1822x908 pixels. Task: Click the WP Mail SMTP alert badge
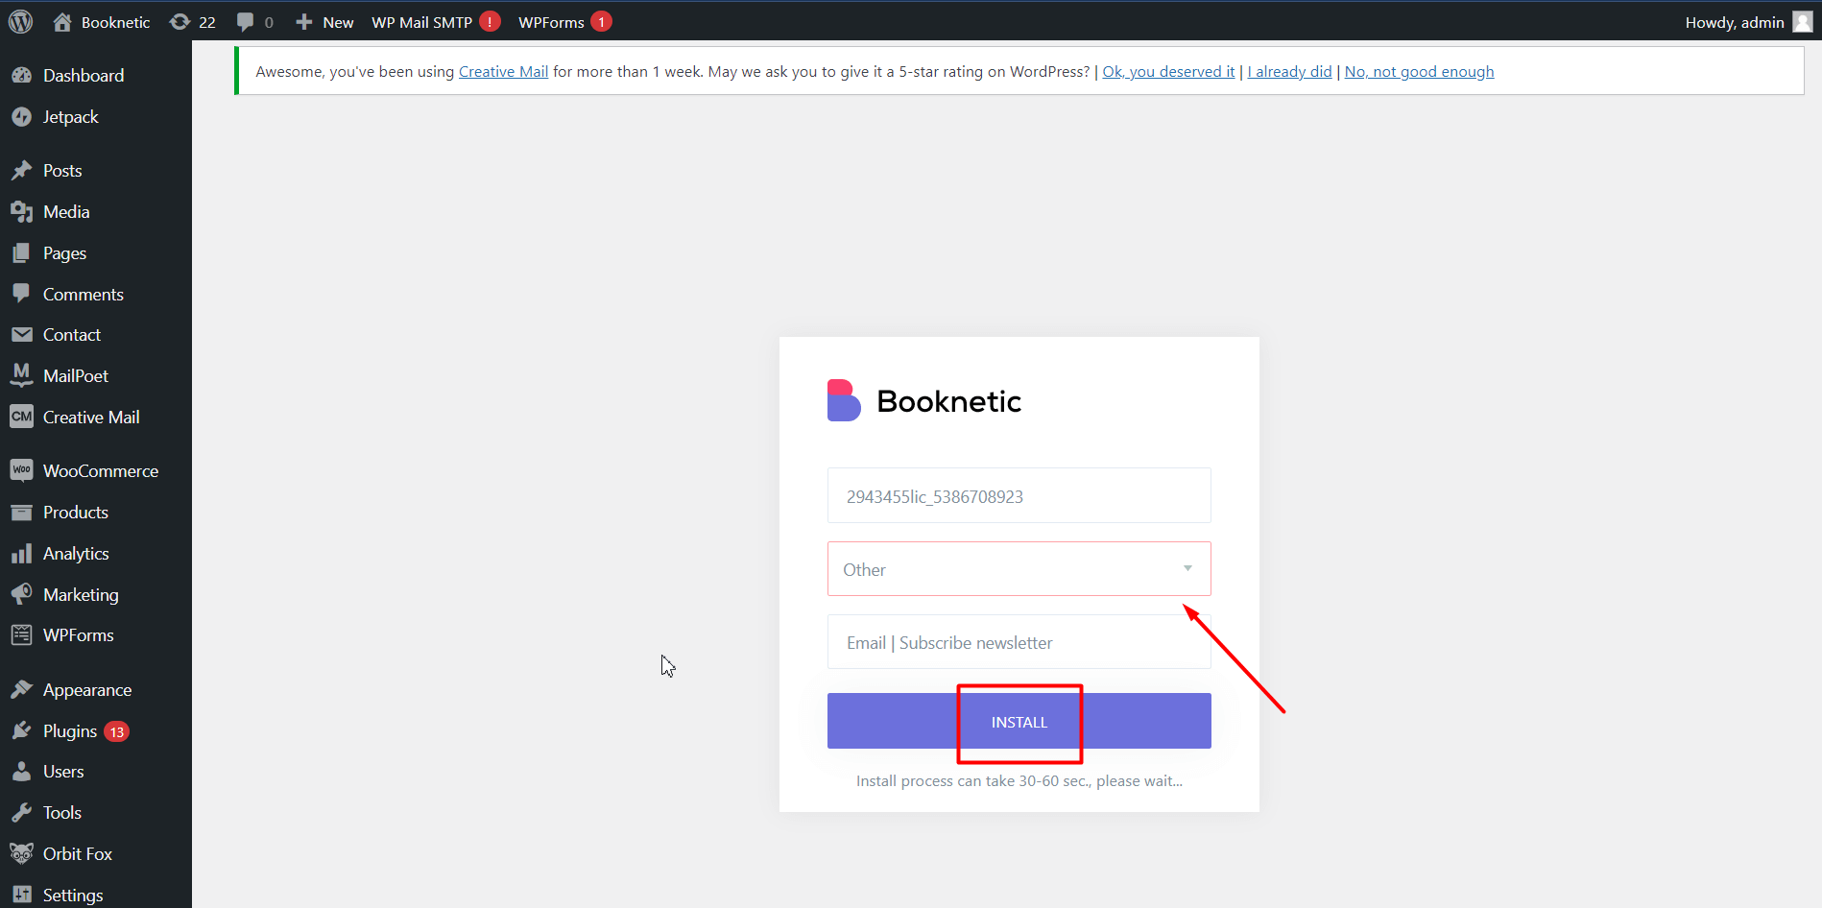point(490,22)
